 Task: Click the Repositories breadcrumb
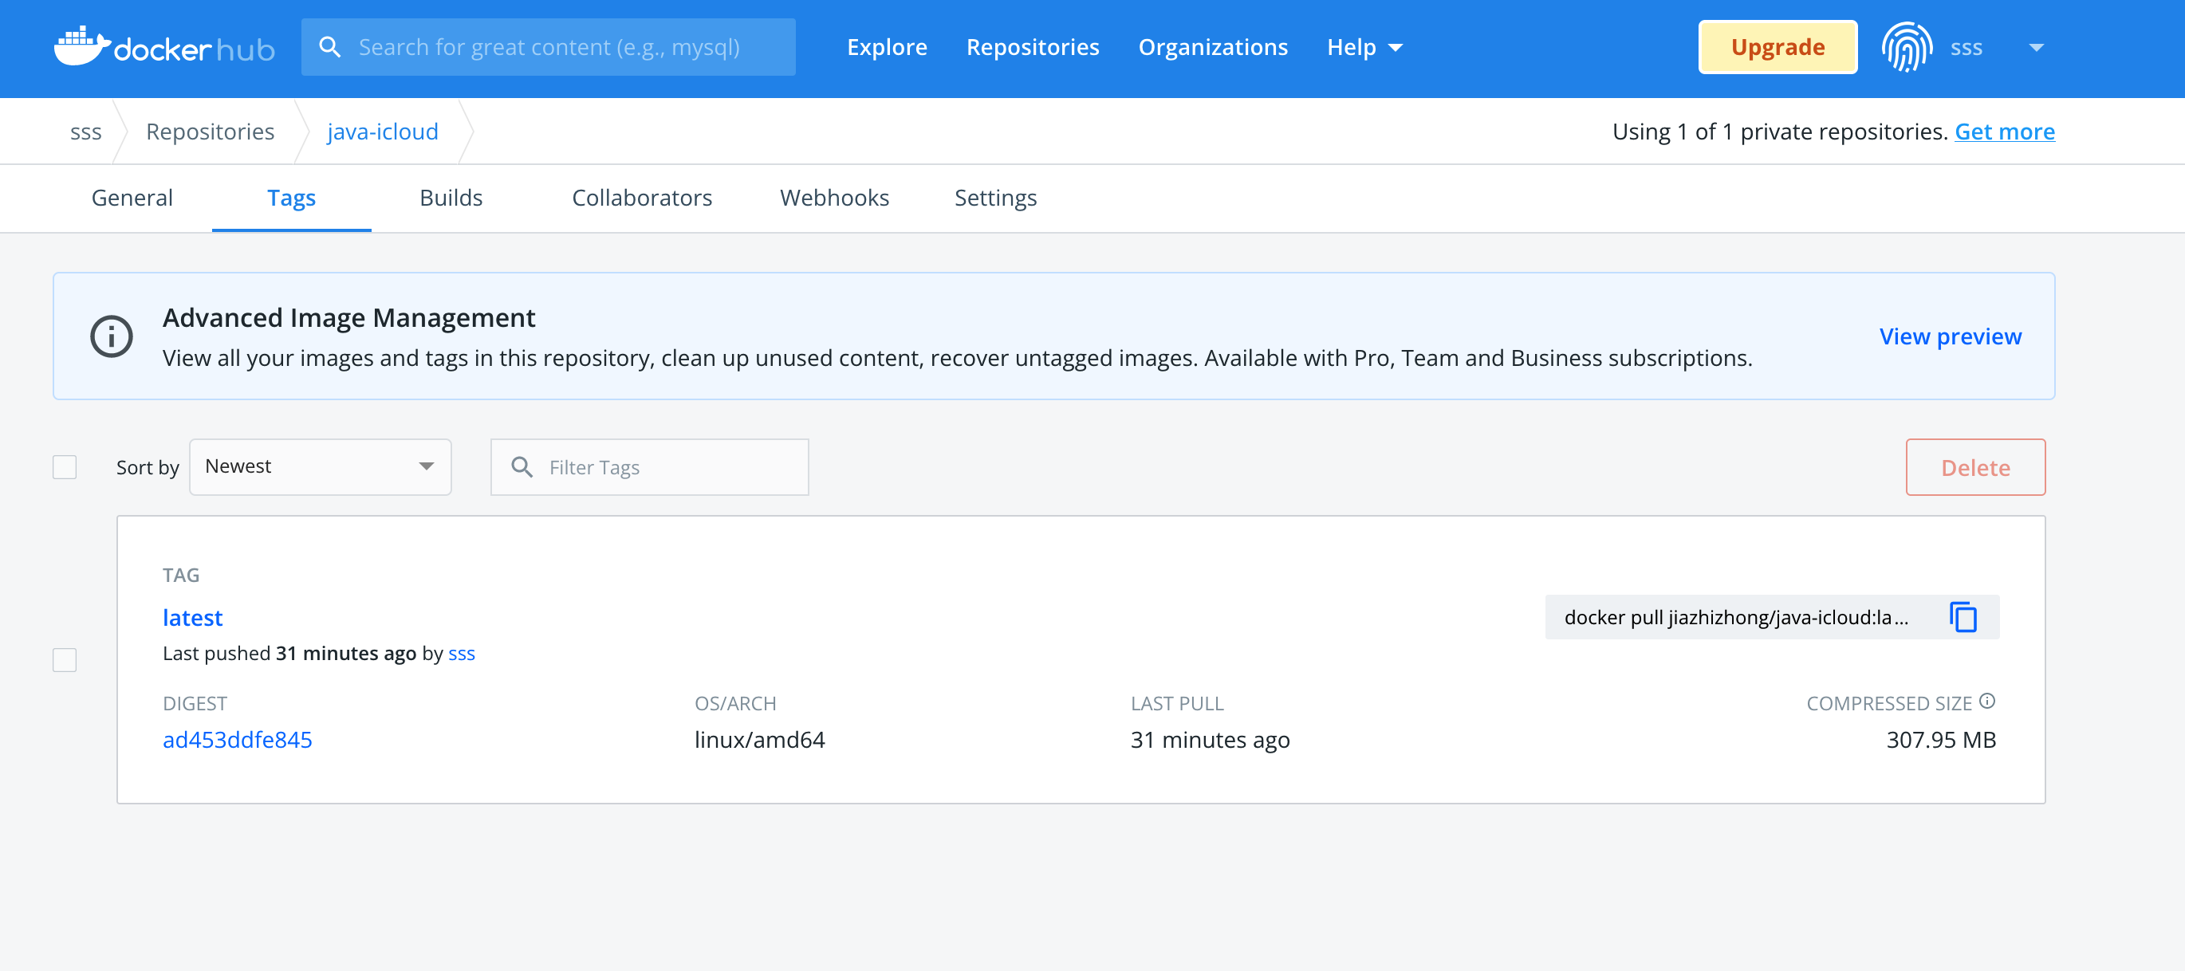pos(210,132)
